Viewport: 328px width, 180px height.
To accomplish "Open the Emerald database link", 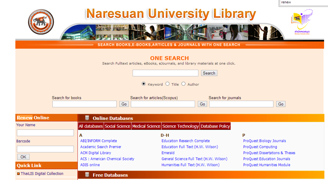I will (168, 153).
